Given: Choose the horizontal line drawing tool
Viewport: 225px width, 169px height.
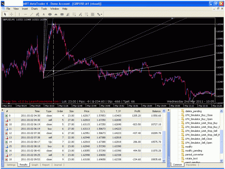Looking at the screenshot, I should tap(26, 14).
